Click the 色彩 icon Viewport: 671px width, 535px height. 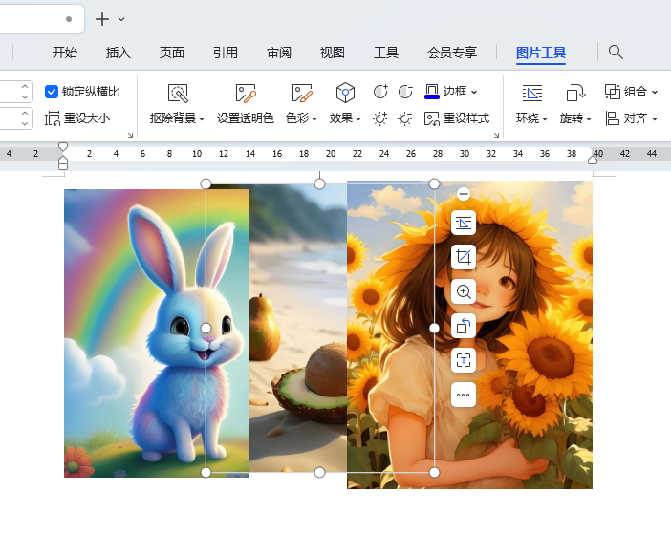[302, 93]
